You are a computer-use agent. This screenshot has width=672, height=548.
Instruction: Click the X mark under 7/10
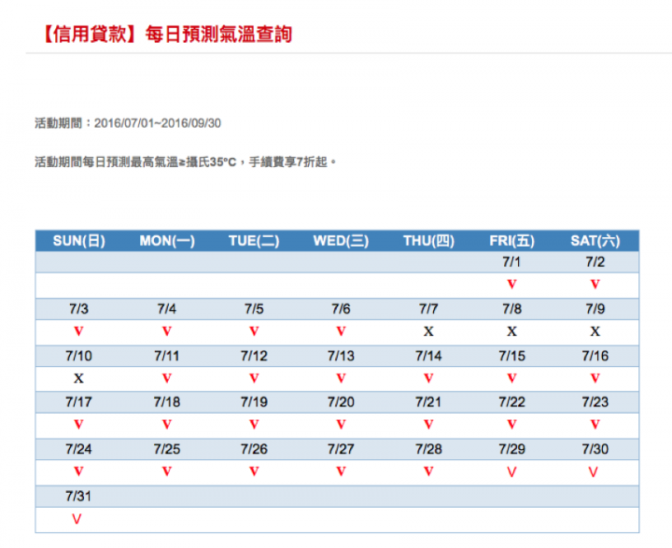coord(78,379)
